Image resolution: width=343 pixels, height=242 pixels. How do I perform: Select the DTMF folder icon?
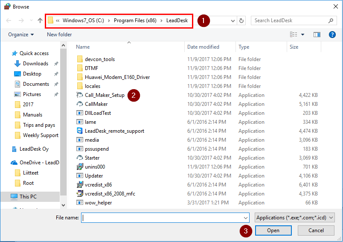[x=80, y=68]
